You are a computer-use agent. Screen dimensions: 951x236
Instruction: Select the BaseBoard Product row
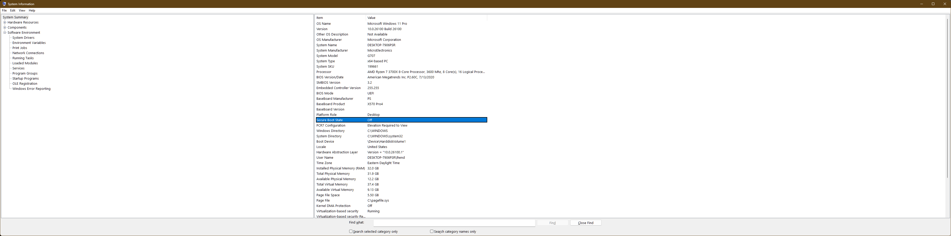pos(401,104)
